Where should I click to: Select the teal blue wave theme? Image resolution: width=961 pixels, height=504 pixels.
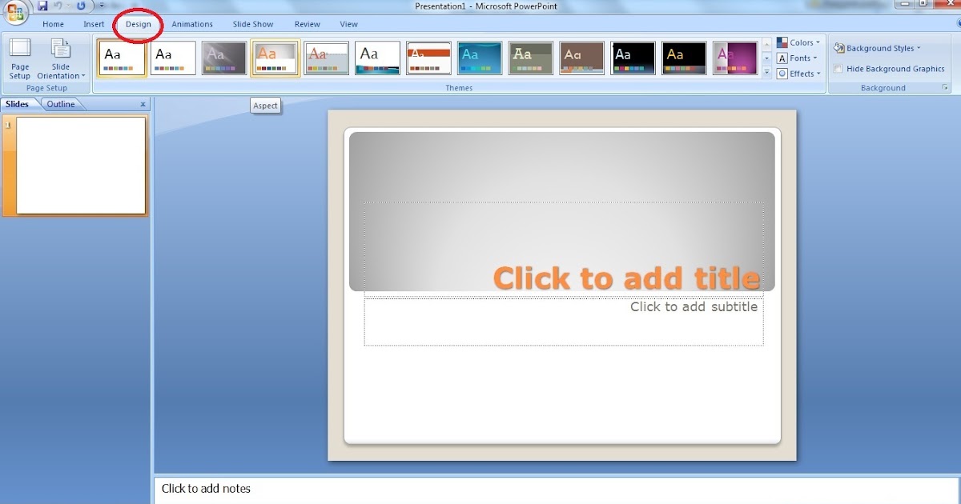tap(480, 58)
